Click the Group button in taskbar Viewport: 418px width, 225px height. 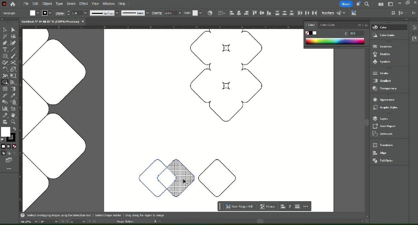click(268, 206)
